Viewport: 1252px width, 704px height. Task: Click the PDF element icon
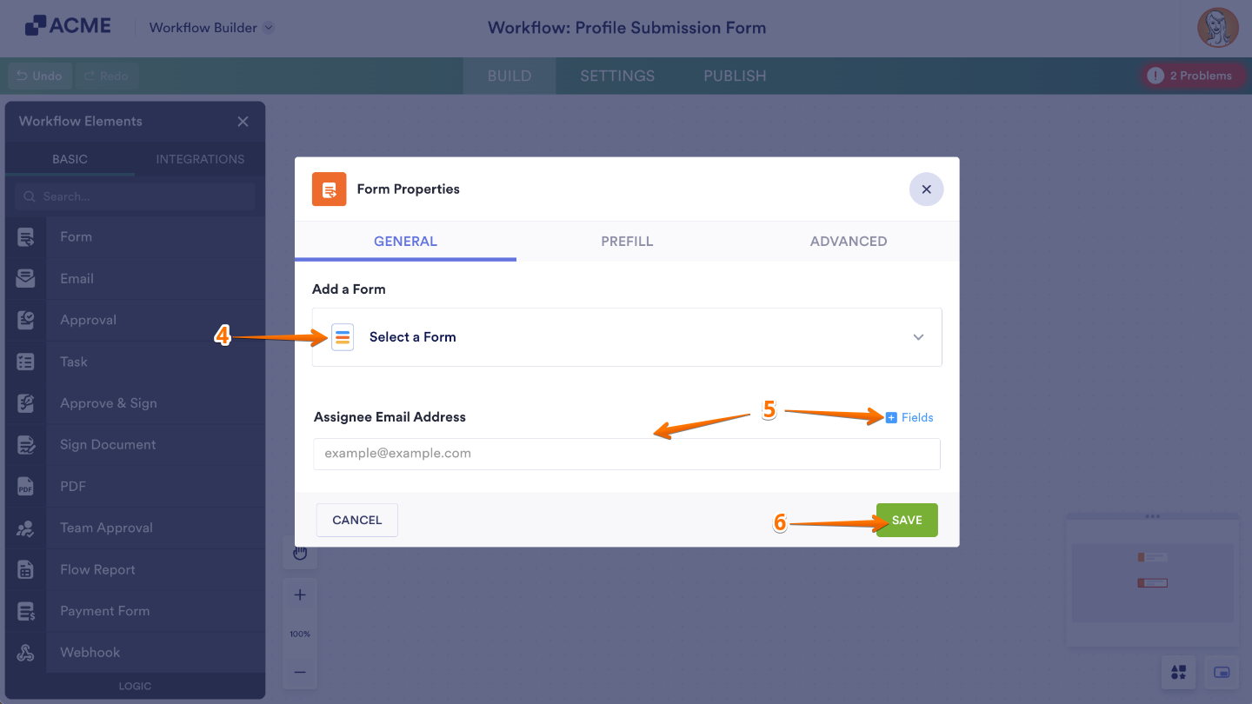(26, 487)
